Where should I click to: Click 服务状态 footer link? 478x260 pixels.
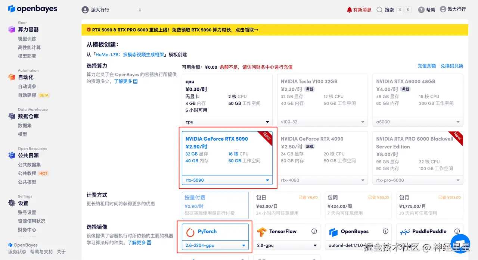(17, 252)
